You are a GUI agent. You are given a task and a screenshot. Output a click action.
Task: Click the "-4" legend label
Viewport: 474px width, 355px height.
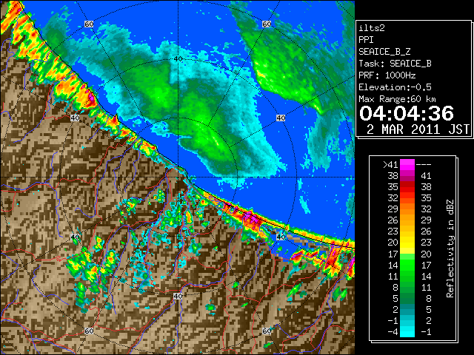[393, 331]
